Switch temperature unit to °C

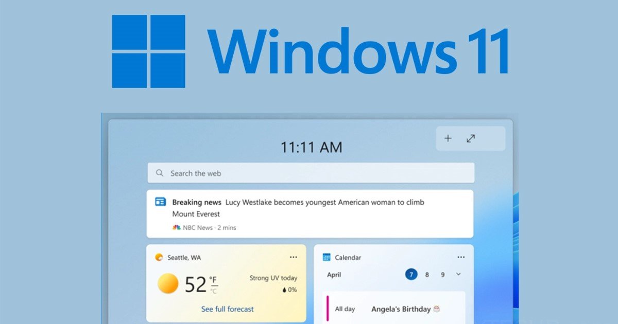pyautogui.click(x=213, y=291)
